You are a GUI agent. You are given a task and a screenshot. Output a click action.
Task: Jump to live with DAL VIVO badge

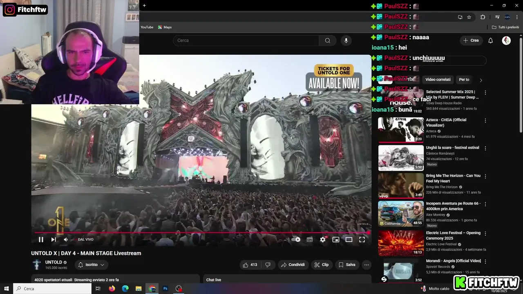(85, 240)
